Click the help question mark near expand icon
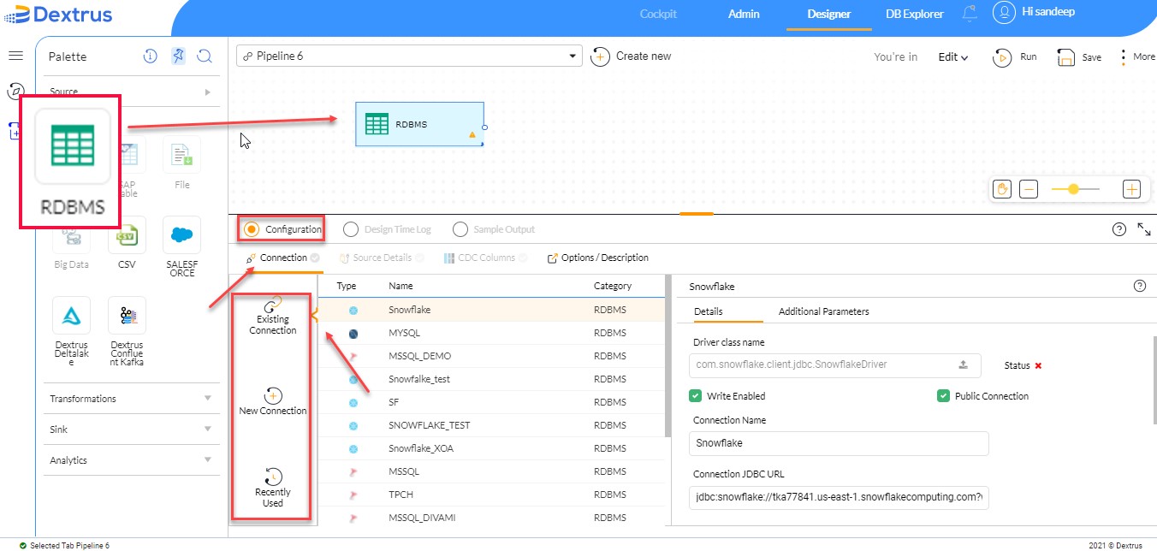This screenshot has height=551, width=1157. pos(1118,229)
